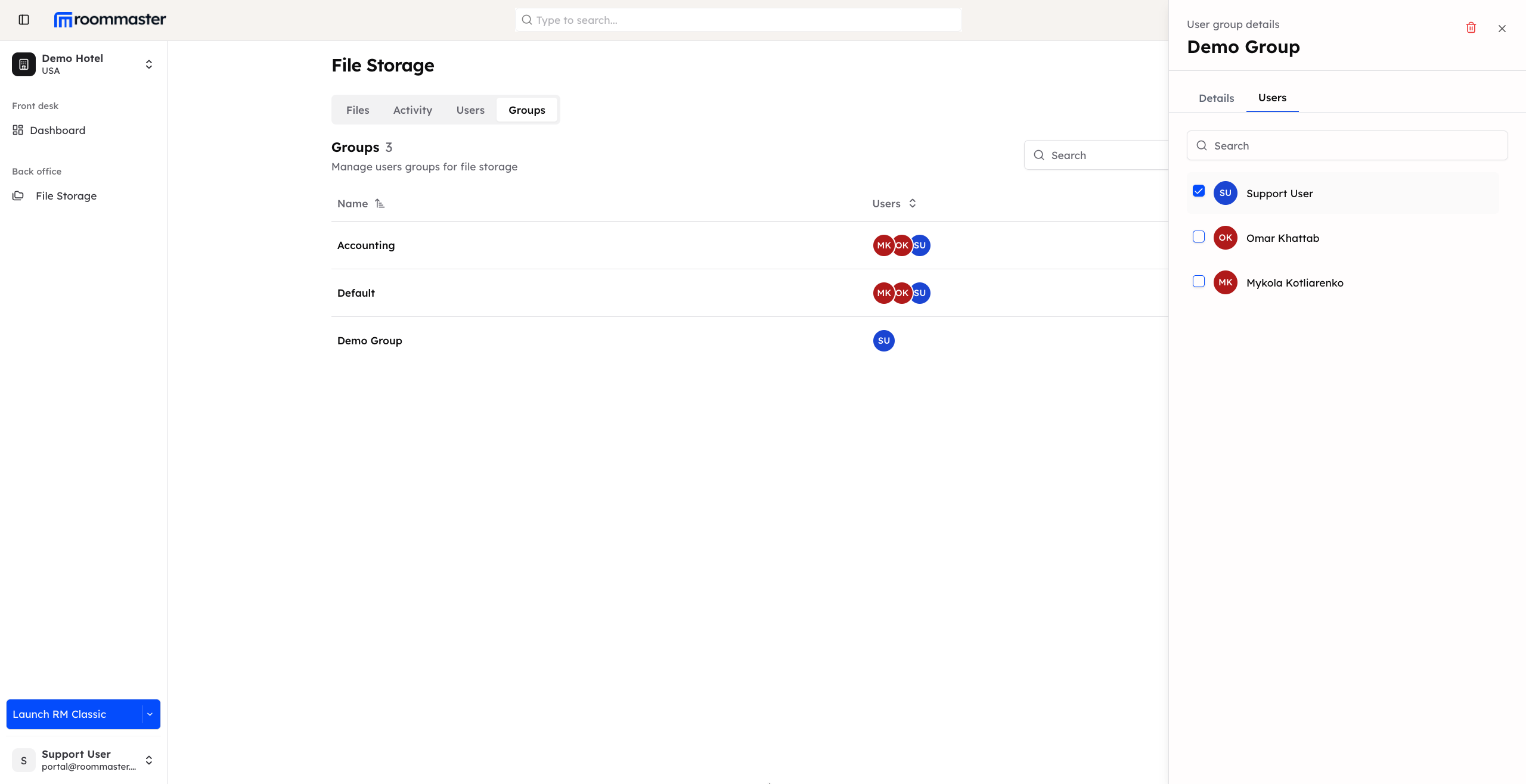Image resolution: width=1526 pixels, height=784 pixels.
Task: Click the Name column sort icon
Action: (380, 203)
